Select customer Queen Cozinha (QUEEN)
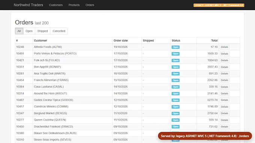The width and height of the screenshot is (255, 143). [50, 120]
